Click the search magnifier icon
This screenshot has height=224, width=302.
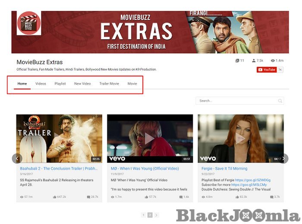[x=280, y=101]
